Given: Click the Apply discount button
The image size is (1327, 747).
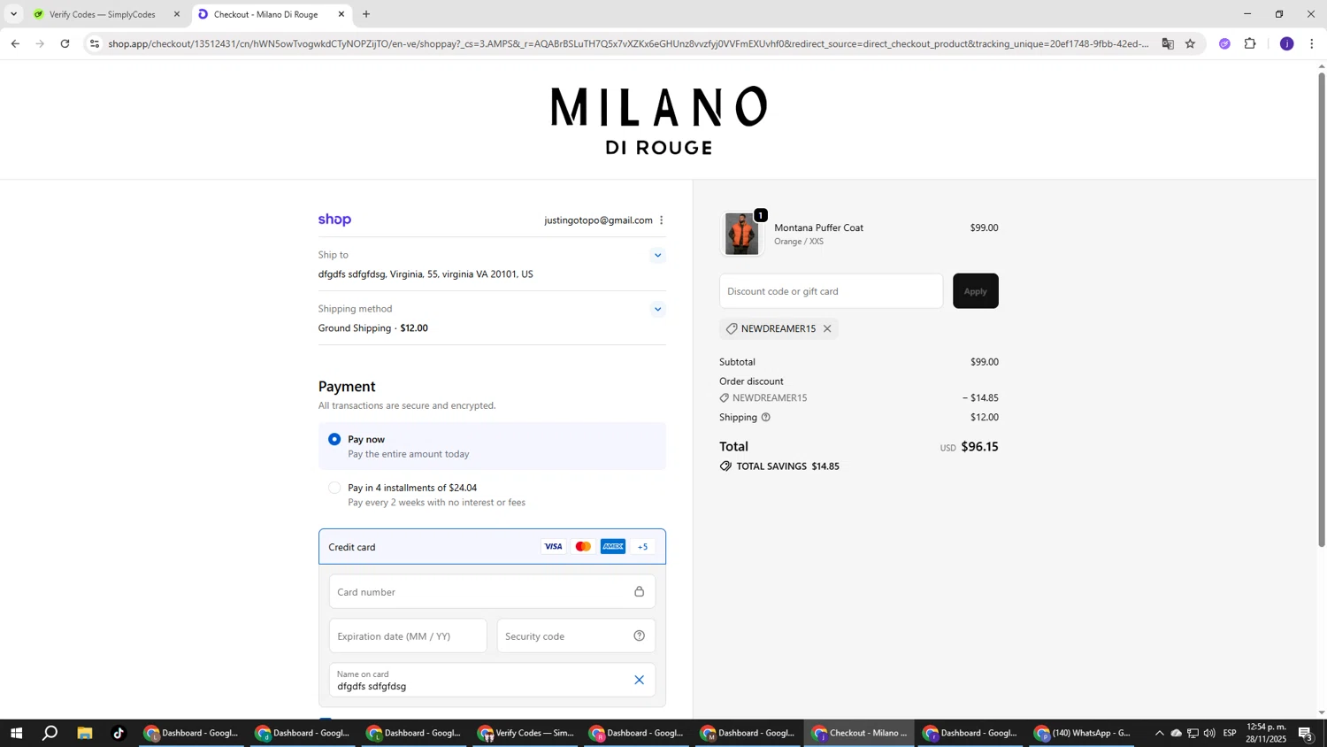Looking at the screenshot, I should [x=975, y=291].
